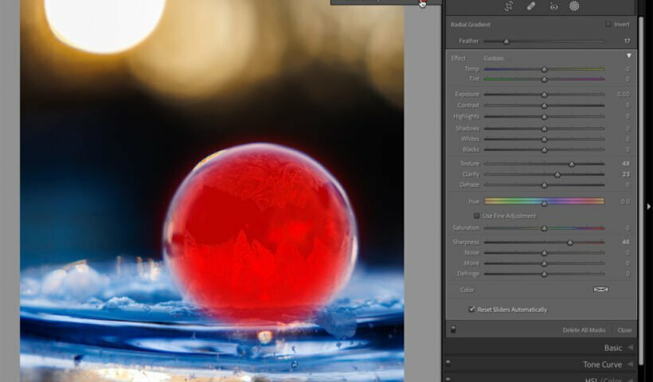Check Use Fine Adjustment option
This screenshot has height=382, width=653.
pos(476,216)
